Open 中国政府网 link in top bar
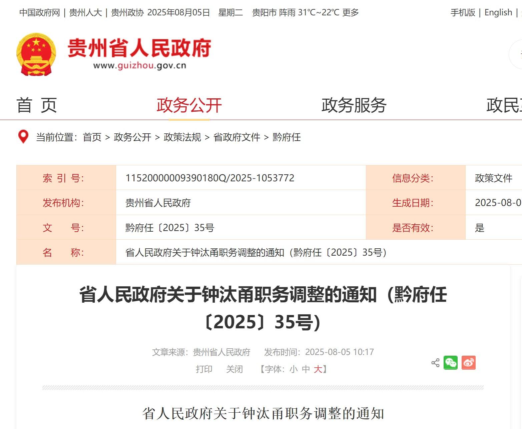This screenshot has width=522, height=429. [40, 13]
